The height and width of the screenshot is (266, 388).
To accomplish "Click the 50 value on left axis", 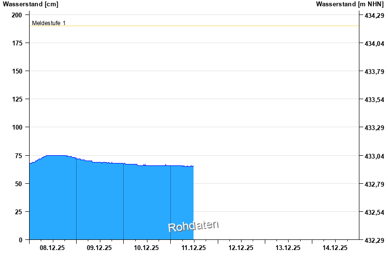I will (18, 184).
